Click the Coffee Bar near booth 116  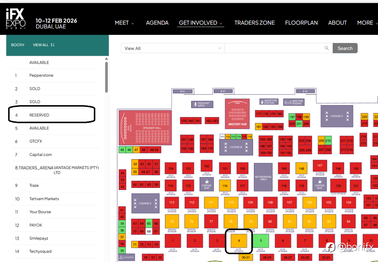tap(207, 184)
